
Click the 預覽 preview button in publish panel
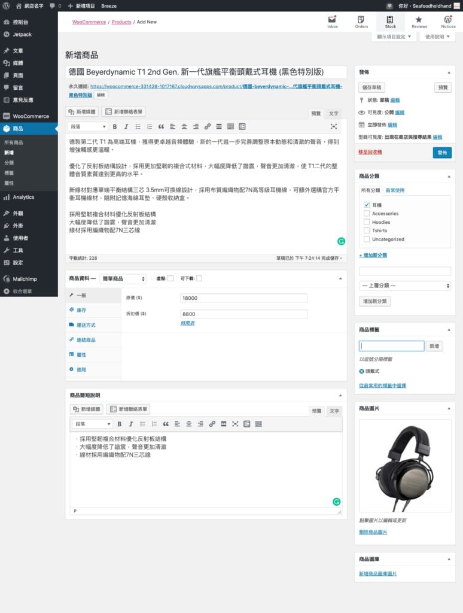(443, 87)
